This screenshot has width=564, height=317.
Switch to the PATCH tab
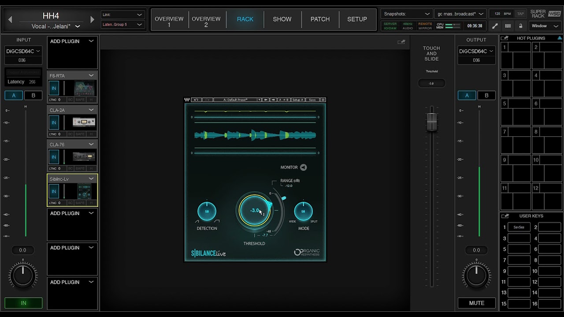[320, 19]
